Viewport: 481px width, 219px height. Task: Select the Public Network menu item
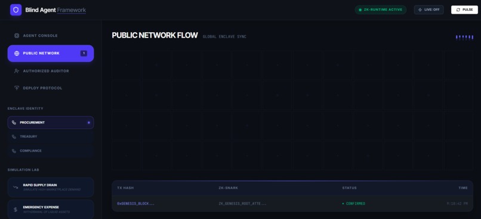coord(51,53)
